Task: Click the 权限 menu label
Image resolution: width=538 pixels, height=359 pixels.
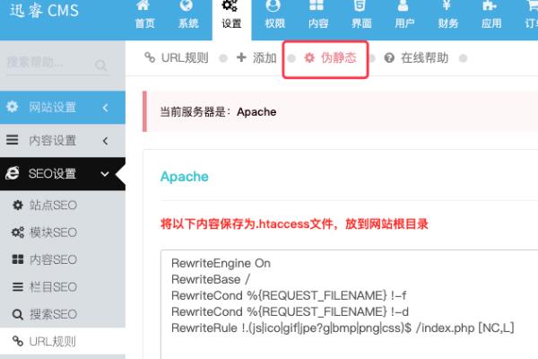Action: pos(275,23)
